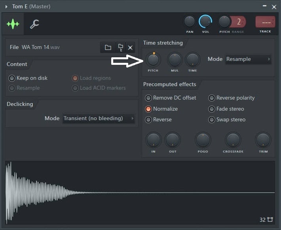Open the Time stretching Mode Resample dropdown

point(248,59)
